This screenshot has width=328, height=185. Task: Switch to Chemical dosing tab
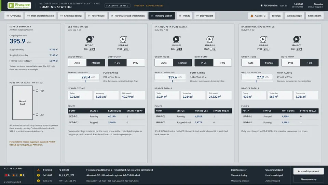click(71, 16)
